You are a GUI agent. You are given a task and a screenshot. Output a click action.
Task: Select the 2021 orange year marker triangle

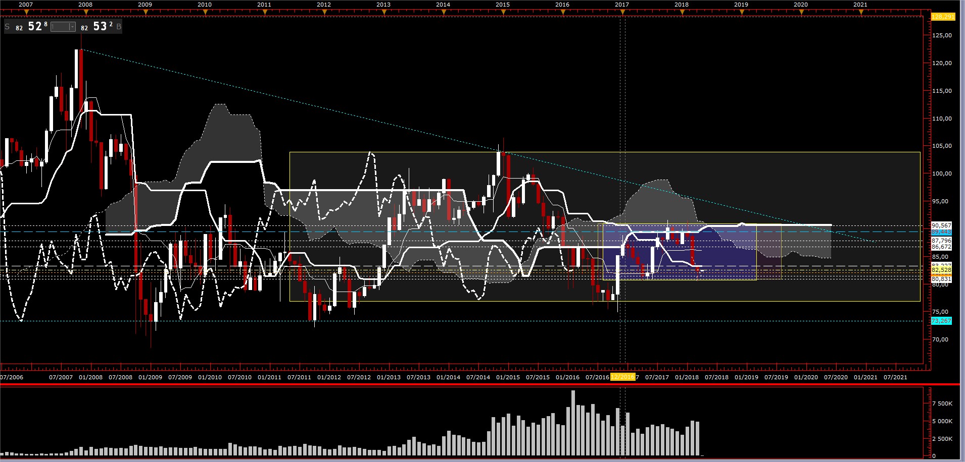860,12
